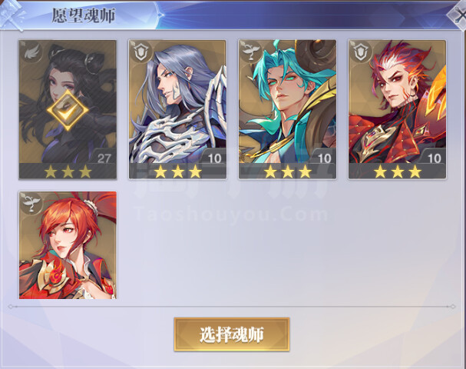The height and width of the screenshot is (369, 466).
Task: Select the silver-haired armored soul master card
Action: point(177,109)
